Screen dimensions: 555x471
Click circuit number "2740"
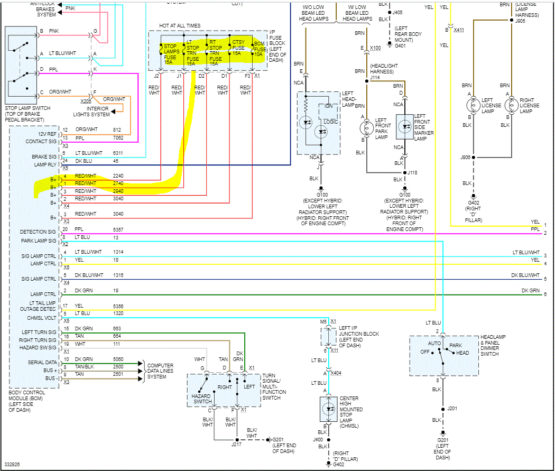click(118, 183)
